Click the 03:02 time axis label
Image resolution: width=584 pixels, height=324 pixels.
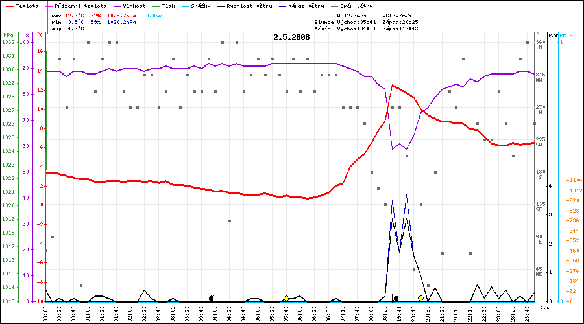(173, 314)
